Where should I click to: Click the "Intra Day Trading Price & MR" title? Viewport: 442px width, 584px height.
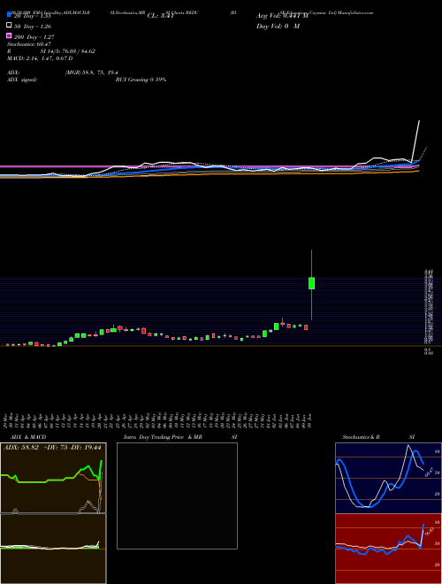[x=163, y=437]
